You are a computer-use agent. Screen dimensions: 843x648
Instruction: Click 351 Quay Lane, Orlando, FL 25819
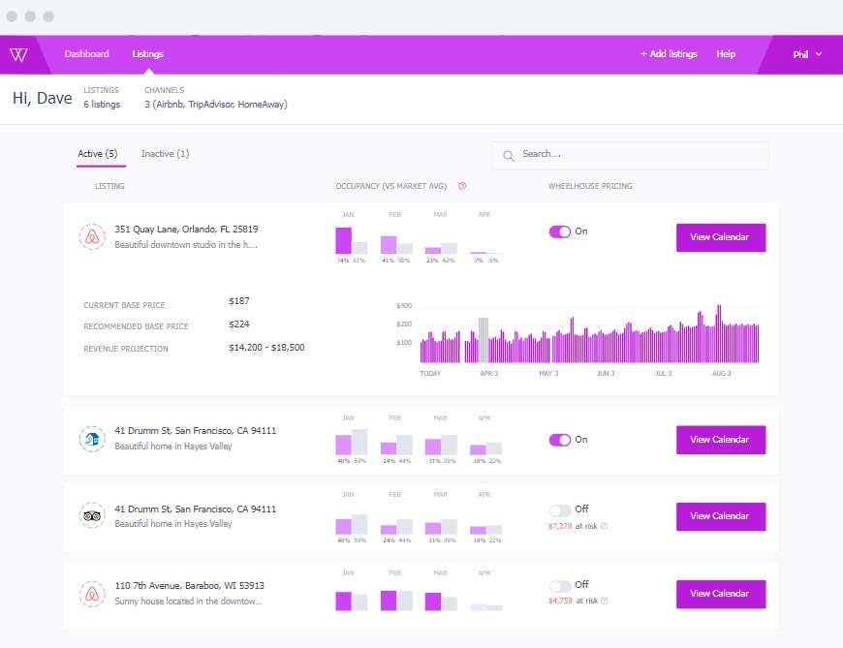(x=186, y=229)
